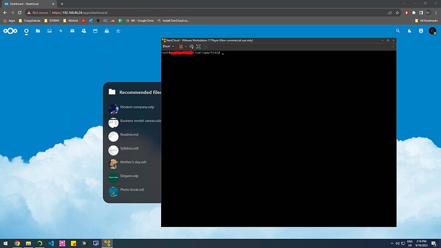Open Nextcloud notifications bell

click(x=410, y=31)
